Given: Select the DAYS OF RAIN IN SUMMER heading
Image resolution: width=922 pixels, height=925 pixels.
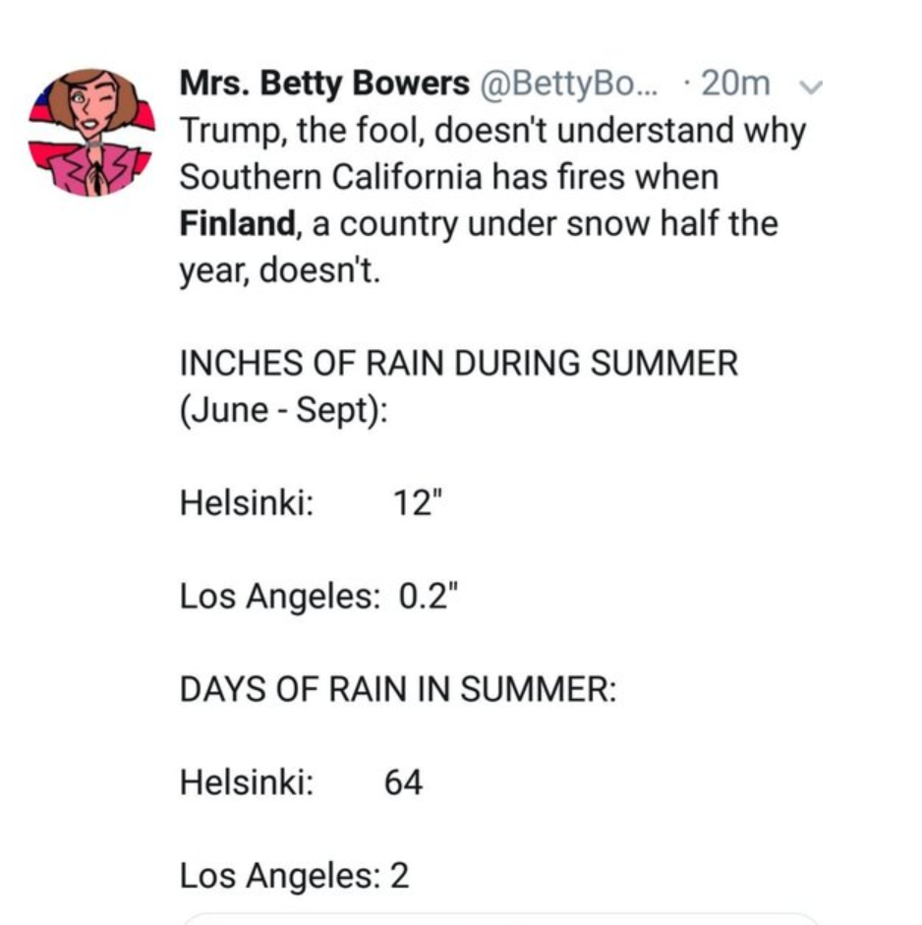Looking at the screenshot, I should coord(397,688).
